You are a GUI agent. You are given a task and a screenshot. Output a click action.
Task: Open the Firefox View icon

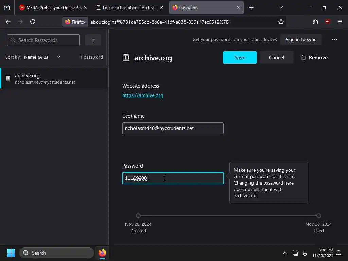[7, 7]
